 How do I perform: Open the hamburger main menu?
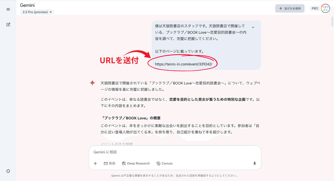(x=8, y=9)
